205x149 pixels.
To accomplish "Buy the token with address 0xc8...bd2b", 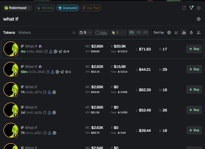I will pyautogui.click(x=194, y=110).
